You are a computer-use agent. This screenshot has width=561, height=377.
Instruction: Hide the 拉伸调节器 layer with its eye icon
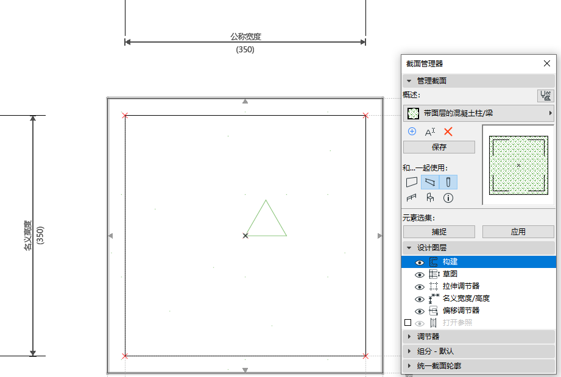point(419,287)
